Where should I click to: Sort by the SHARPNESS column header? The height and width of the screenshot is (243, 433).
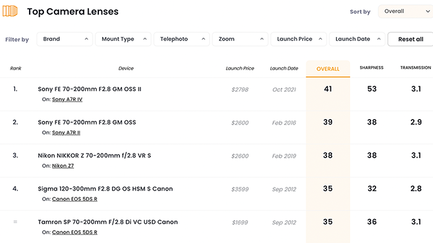point(371,68)
